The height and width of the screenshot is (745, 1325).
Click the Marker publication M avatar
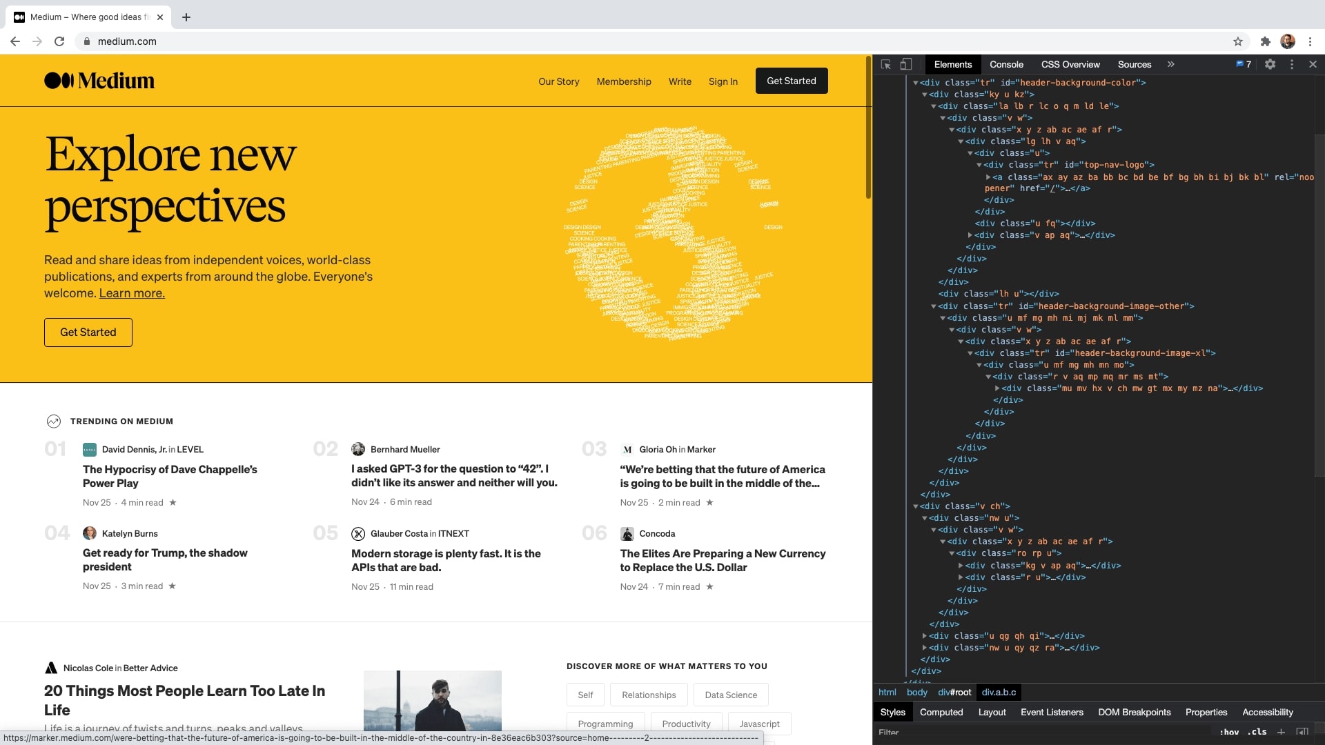point(627,450)
